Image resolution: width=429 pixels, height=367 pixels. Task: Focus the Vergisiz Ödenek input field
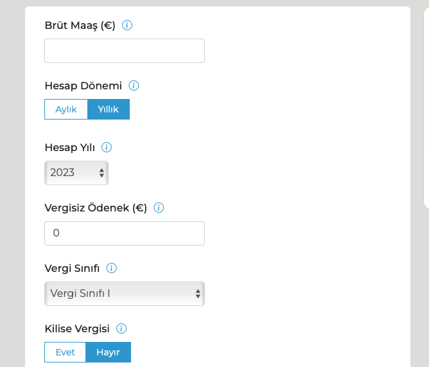125,233
